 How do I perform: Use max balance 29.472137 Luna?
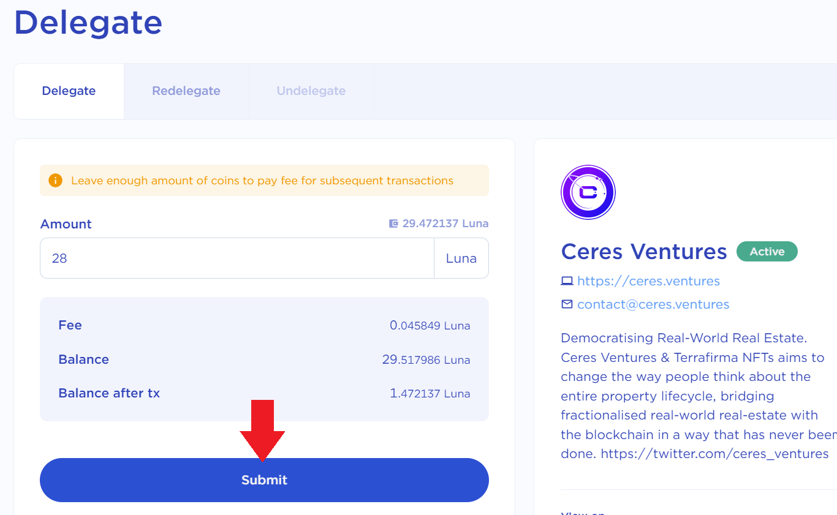pos(445,224)
